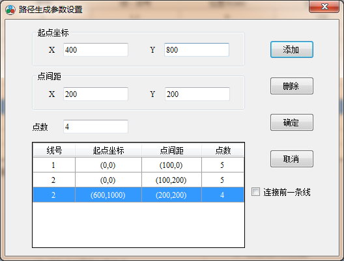This screenshot has height=261, width=344.
Task: Select the 点间距 Y input field
Action: coord(197,94)
